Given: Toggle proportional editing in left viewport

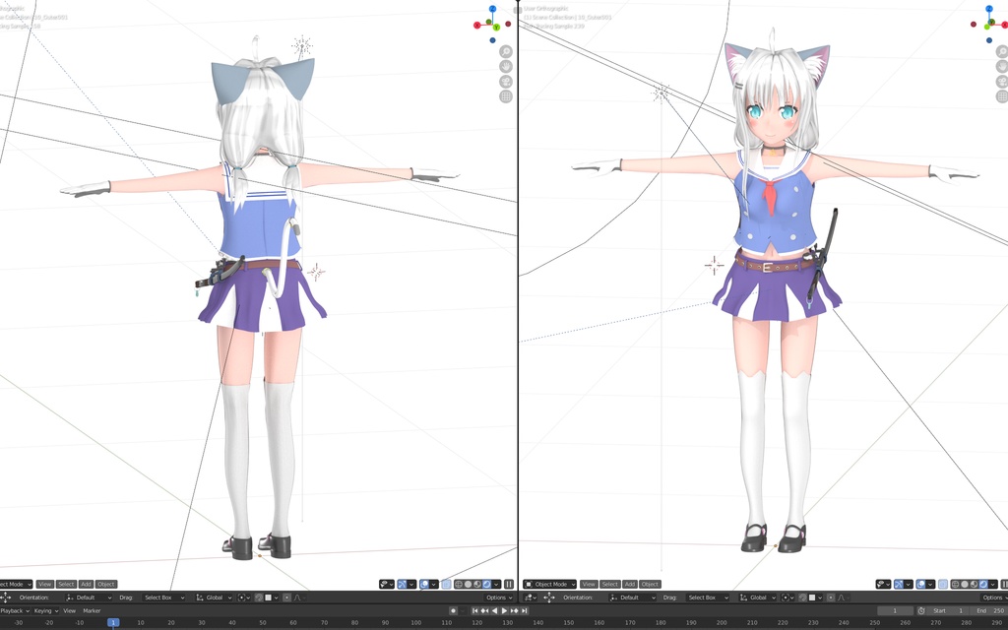Looking at the screenshot, I should pyautogui.click(x=287, y=598).
